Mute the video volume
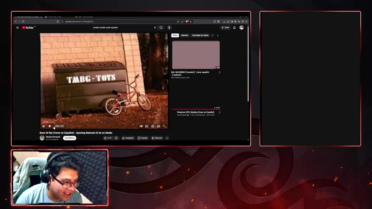Viewport: 372px width, 209px height. pyautogui.click(x=50, y=126)
